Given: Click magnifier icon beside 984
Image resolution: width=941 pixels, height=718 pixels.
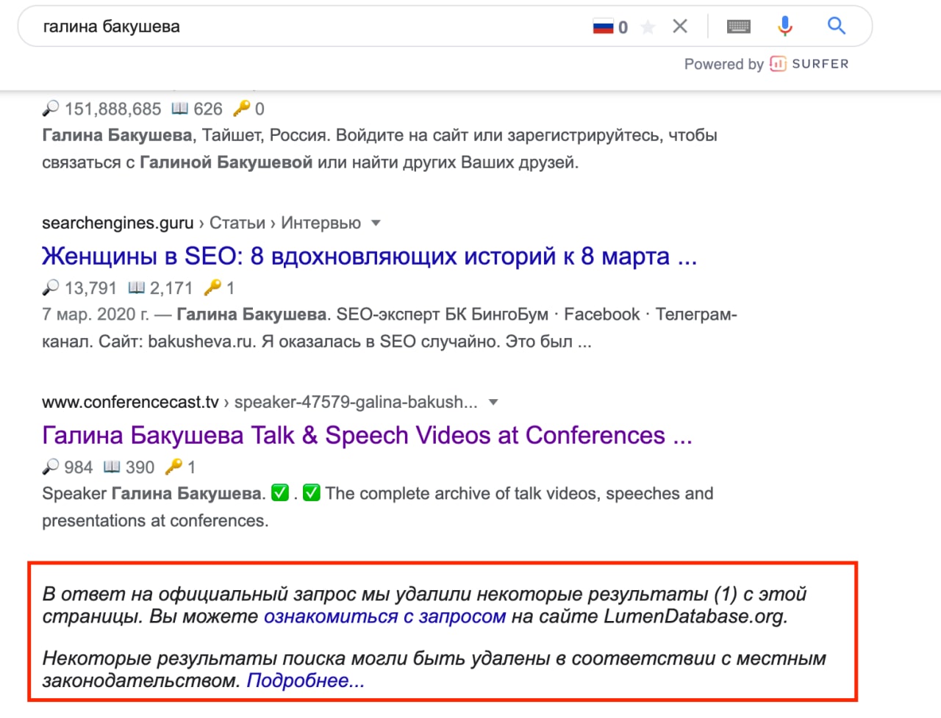Looking at the screenshot, I should point(50,467).
